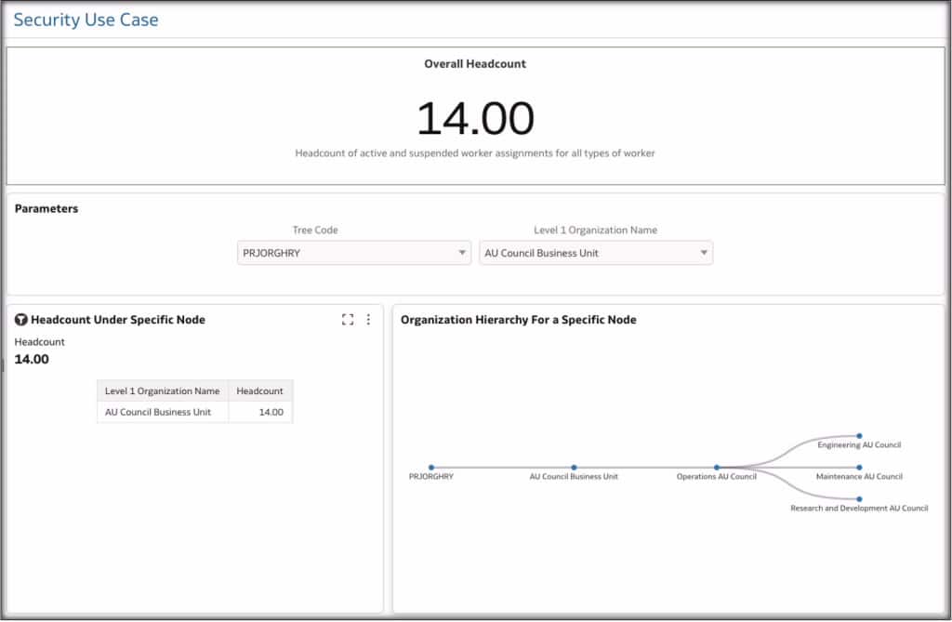Open the kebab menu on Headcount Under Specific Node

coord(368,319)
